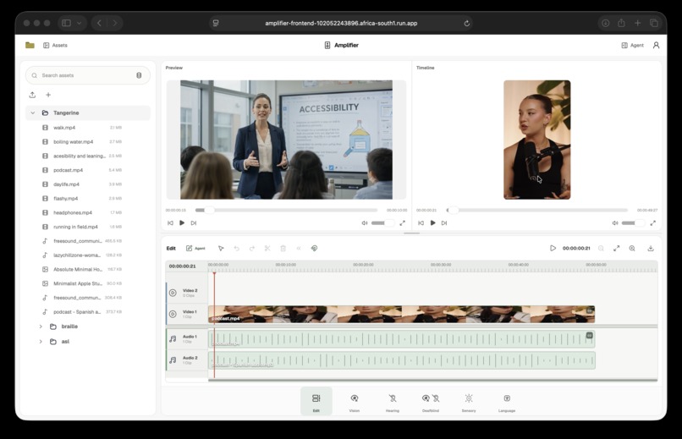Image resolution: width=682 pixels, height=439 pixels.
Task: Select podcast.mp4 in the asset list
Action: pos(82,170)
